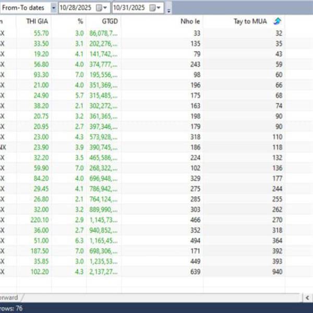Click the sort arrow icon on Tay to MUA
The image size is (313, 313).
tap(278, 21)
